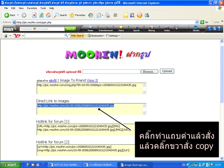Viewport: 224px width, 168px height.
Task: Open Yahoo logo dropdown arrow
Action: [x=23, y=36]
